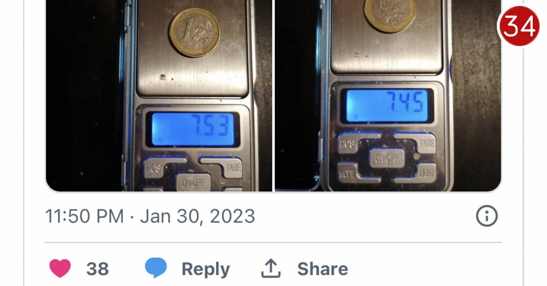Open left photo showing scale reading 7.53
This screenshot has height=286, width=547.
coord(159,96)
